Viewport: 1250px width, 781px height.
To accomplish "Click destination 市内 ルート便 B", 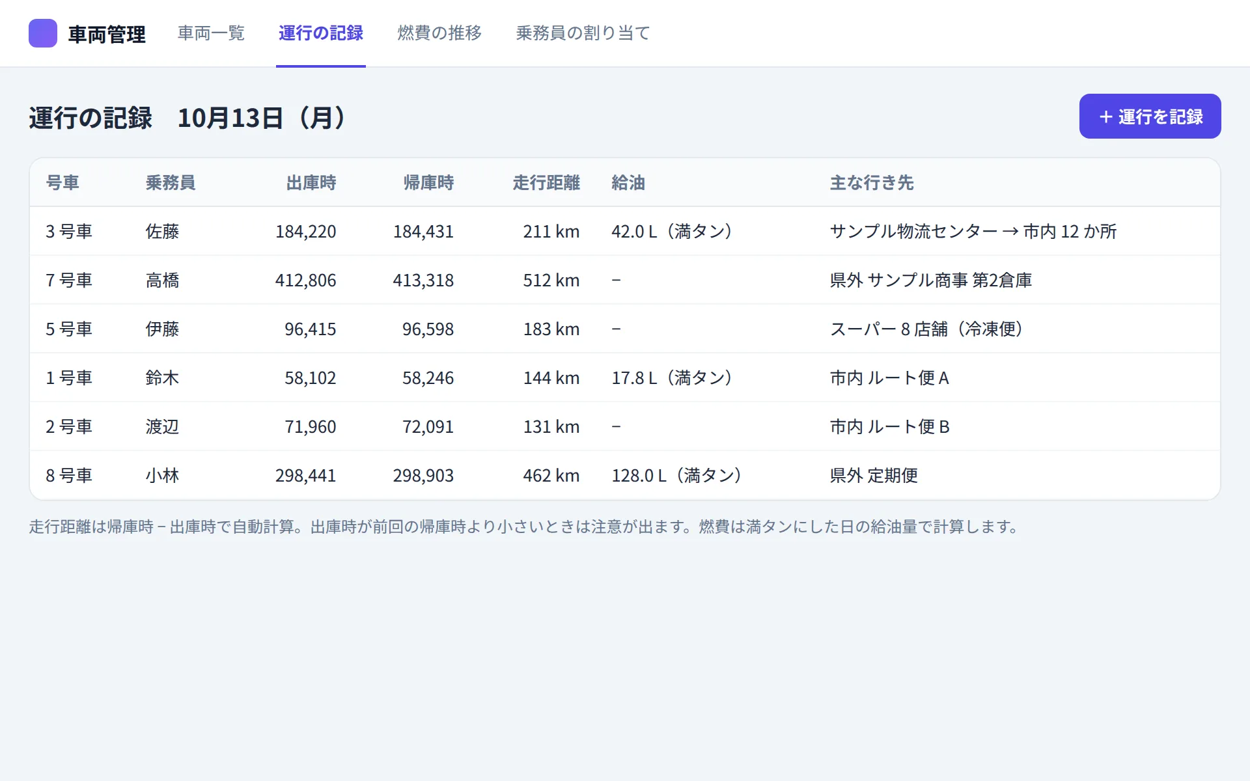I will pyautogui.click(x=889, y=427).
